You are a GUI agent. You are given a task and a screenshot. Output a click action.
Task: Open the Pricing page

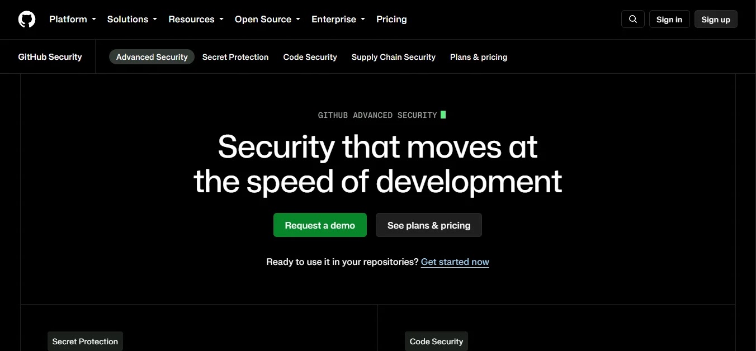pos(391,19)
